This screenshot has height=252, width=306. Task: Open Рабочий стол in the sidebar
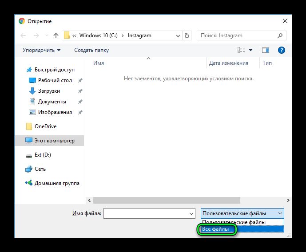point(55,80)
